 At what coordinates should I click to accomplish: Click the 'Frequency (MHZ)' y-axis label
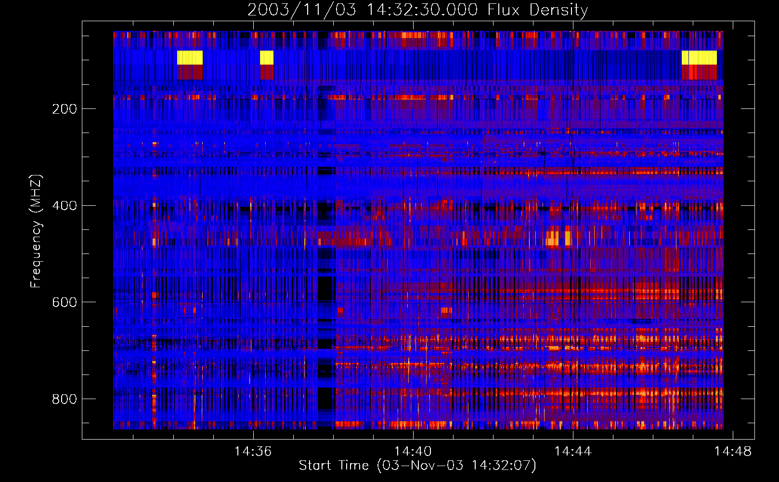click(36, 231)
